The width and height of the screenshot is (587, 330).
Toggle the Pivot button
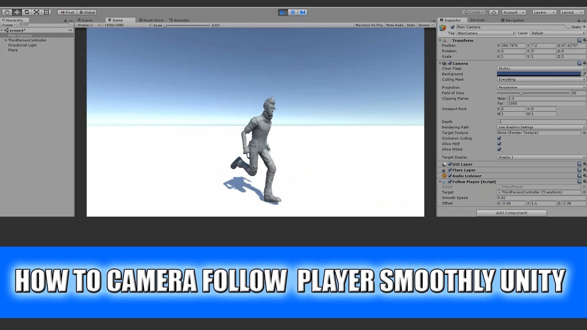[67, 12]
